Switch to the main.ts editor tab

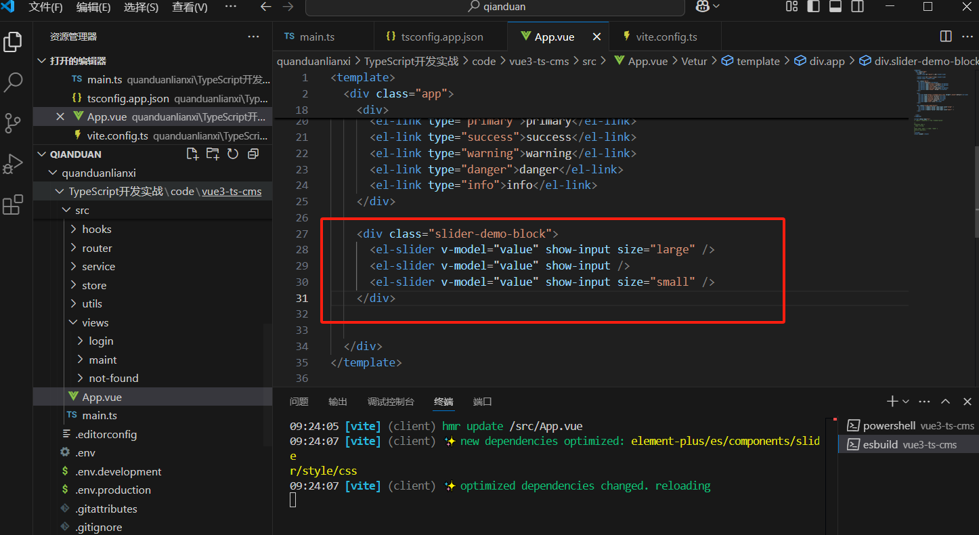(323, 37)
